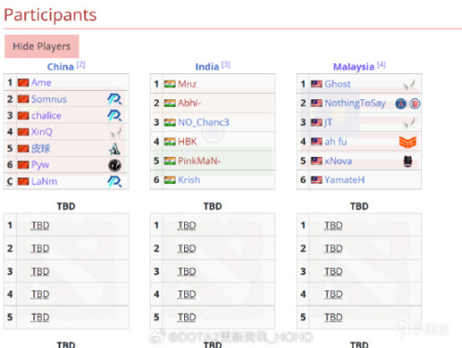Click the Aster logo next to 皮球
Viewport: 462px width, 348px height.
coord(114,148)
